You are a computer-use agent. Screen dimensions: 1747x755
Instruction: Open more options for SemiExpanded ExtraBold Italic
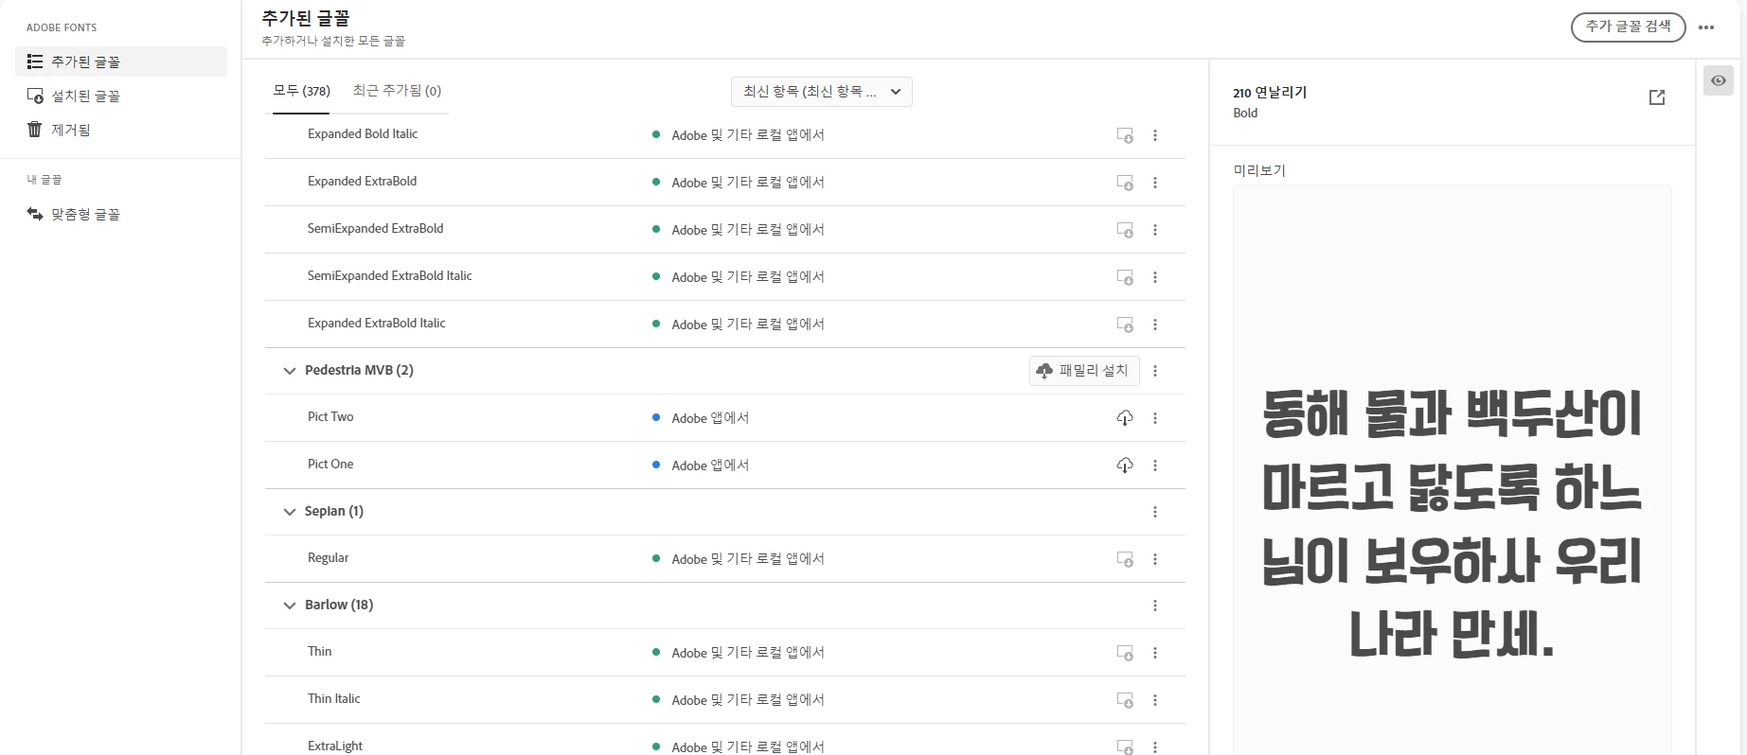(1155, 277)
